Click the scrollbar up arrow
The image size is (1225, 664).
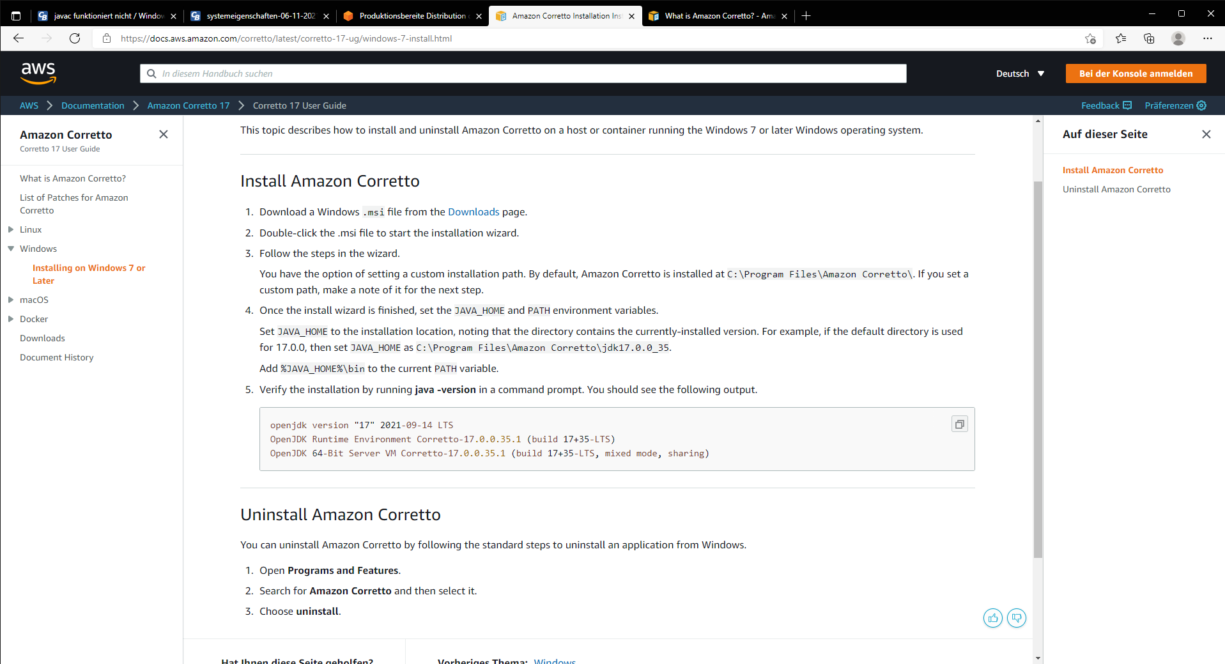[1038, 120]
